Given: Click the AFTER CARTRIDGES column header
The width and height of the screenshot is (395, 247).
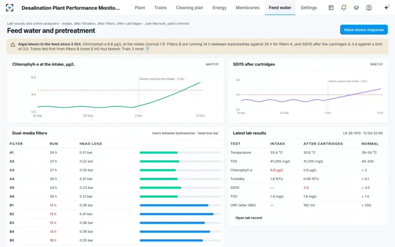Looking at the screenshot, I should (x=323, y=144).
